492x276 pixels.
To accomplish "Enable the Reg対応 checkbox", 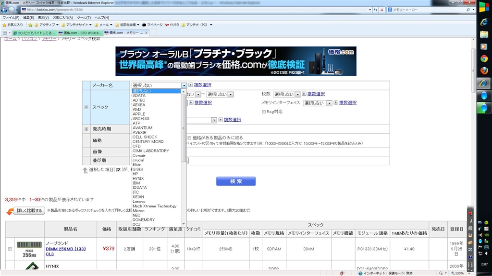I will [x=264, y=112].
